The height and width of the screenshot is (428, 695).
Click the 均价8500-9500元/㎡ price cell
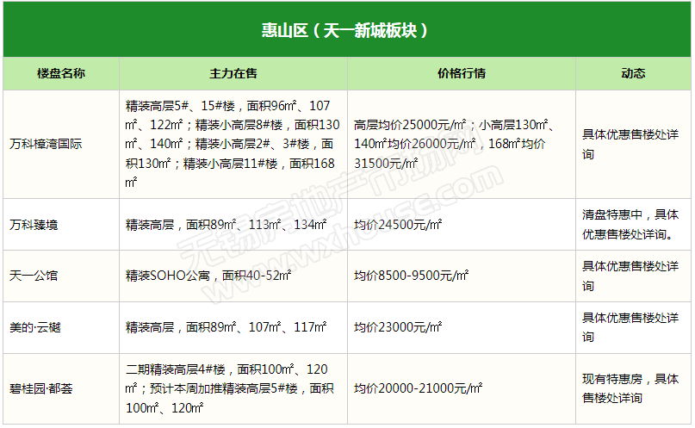pos(412,276)
